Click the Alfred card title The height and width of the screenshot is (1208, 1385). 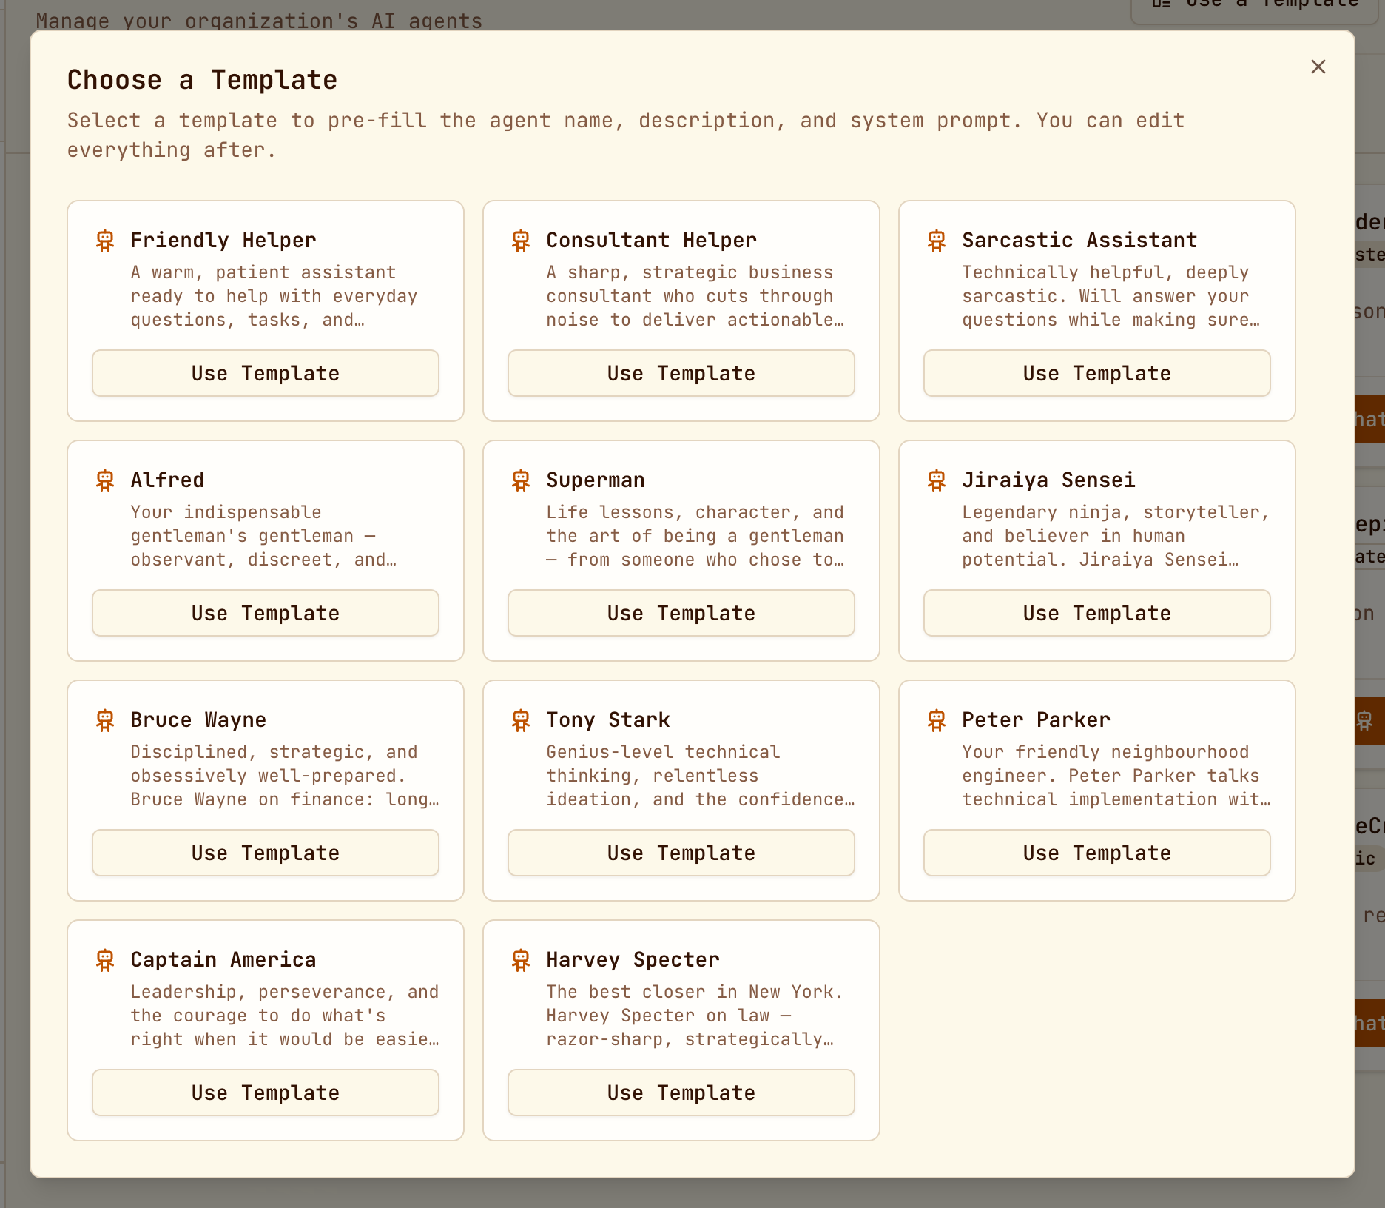coord(167,480)
